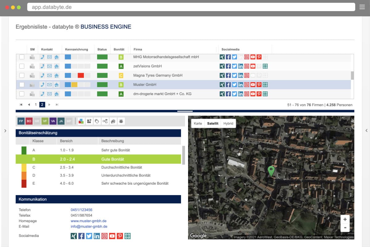Image resolution: width=370 pixels, height=247 pixels.
Task: Open Xing icon in Kommunikation Socialmedia section
Action: [74, 236]
